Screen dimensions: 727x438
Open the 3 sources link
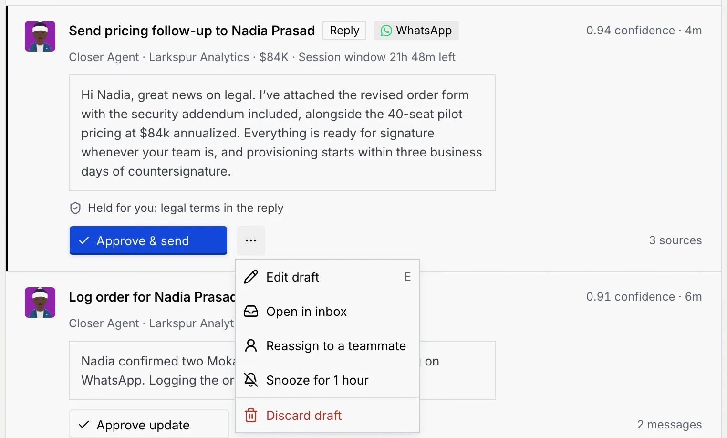(x=675, y=240)
